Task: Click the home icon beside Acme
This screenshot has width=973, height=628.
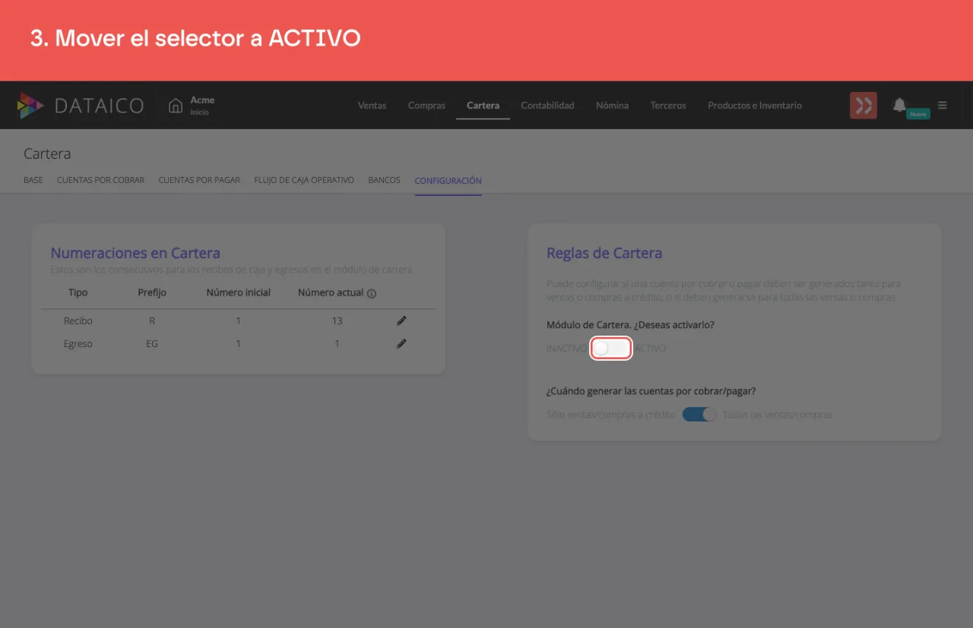Action: (176, 106)
